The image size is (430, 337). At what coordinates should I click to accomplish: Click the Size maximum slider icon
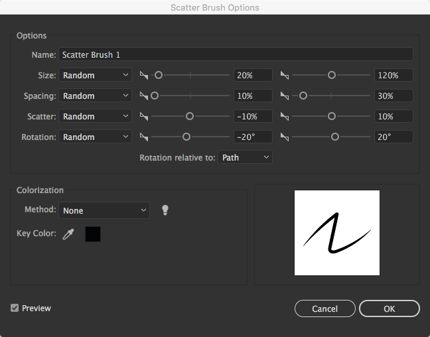click(285, 76)
